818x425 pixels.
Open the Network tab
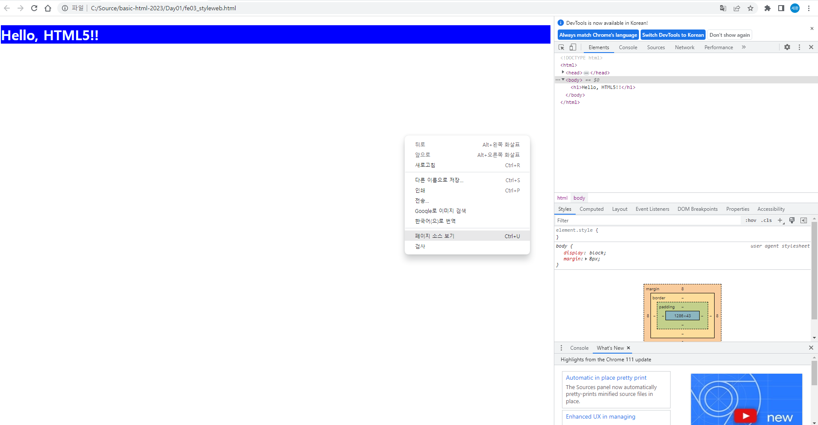[685, 47]
